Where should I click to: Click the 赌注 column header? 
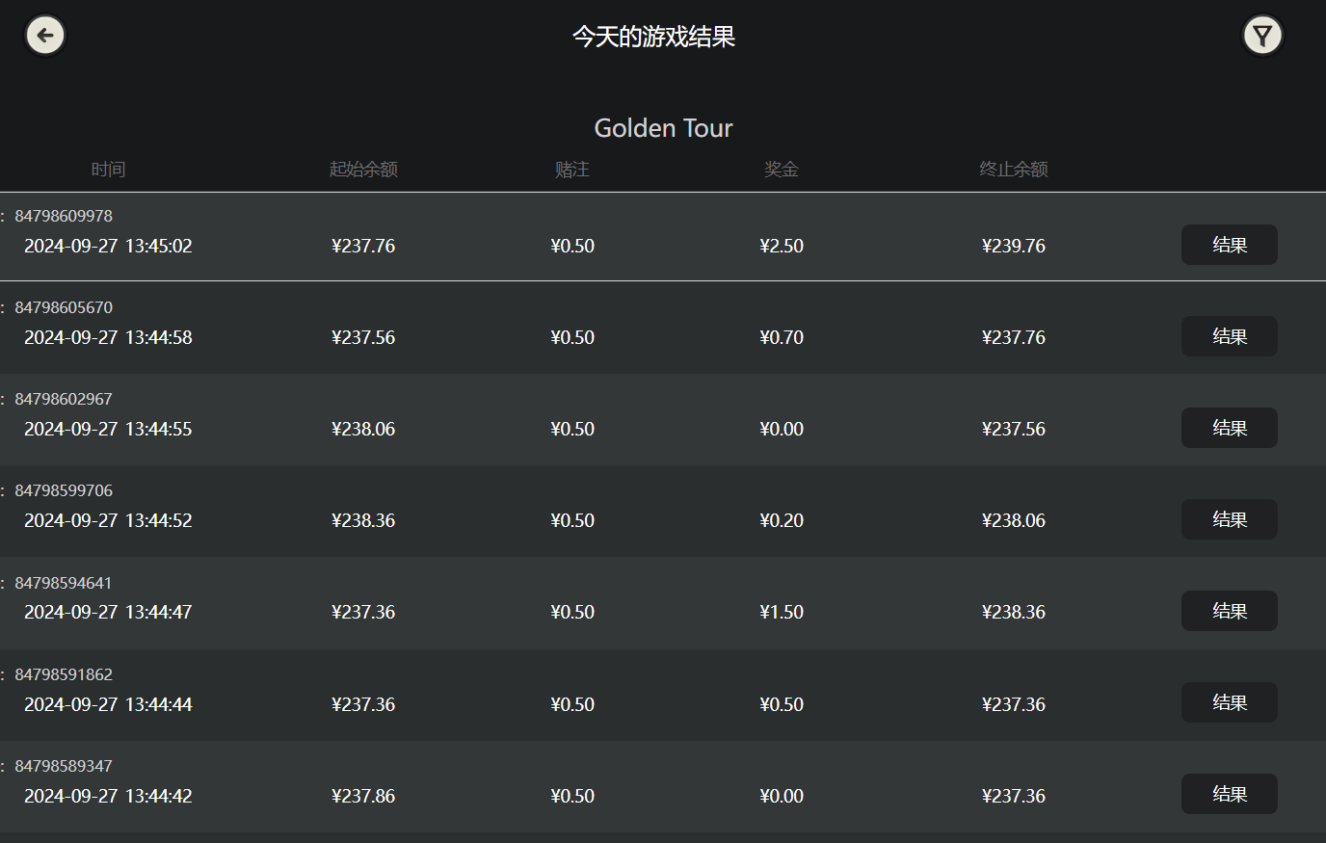pos(572,169)
